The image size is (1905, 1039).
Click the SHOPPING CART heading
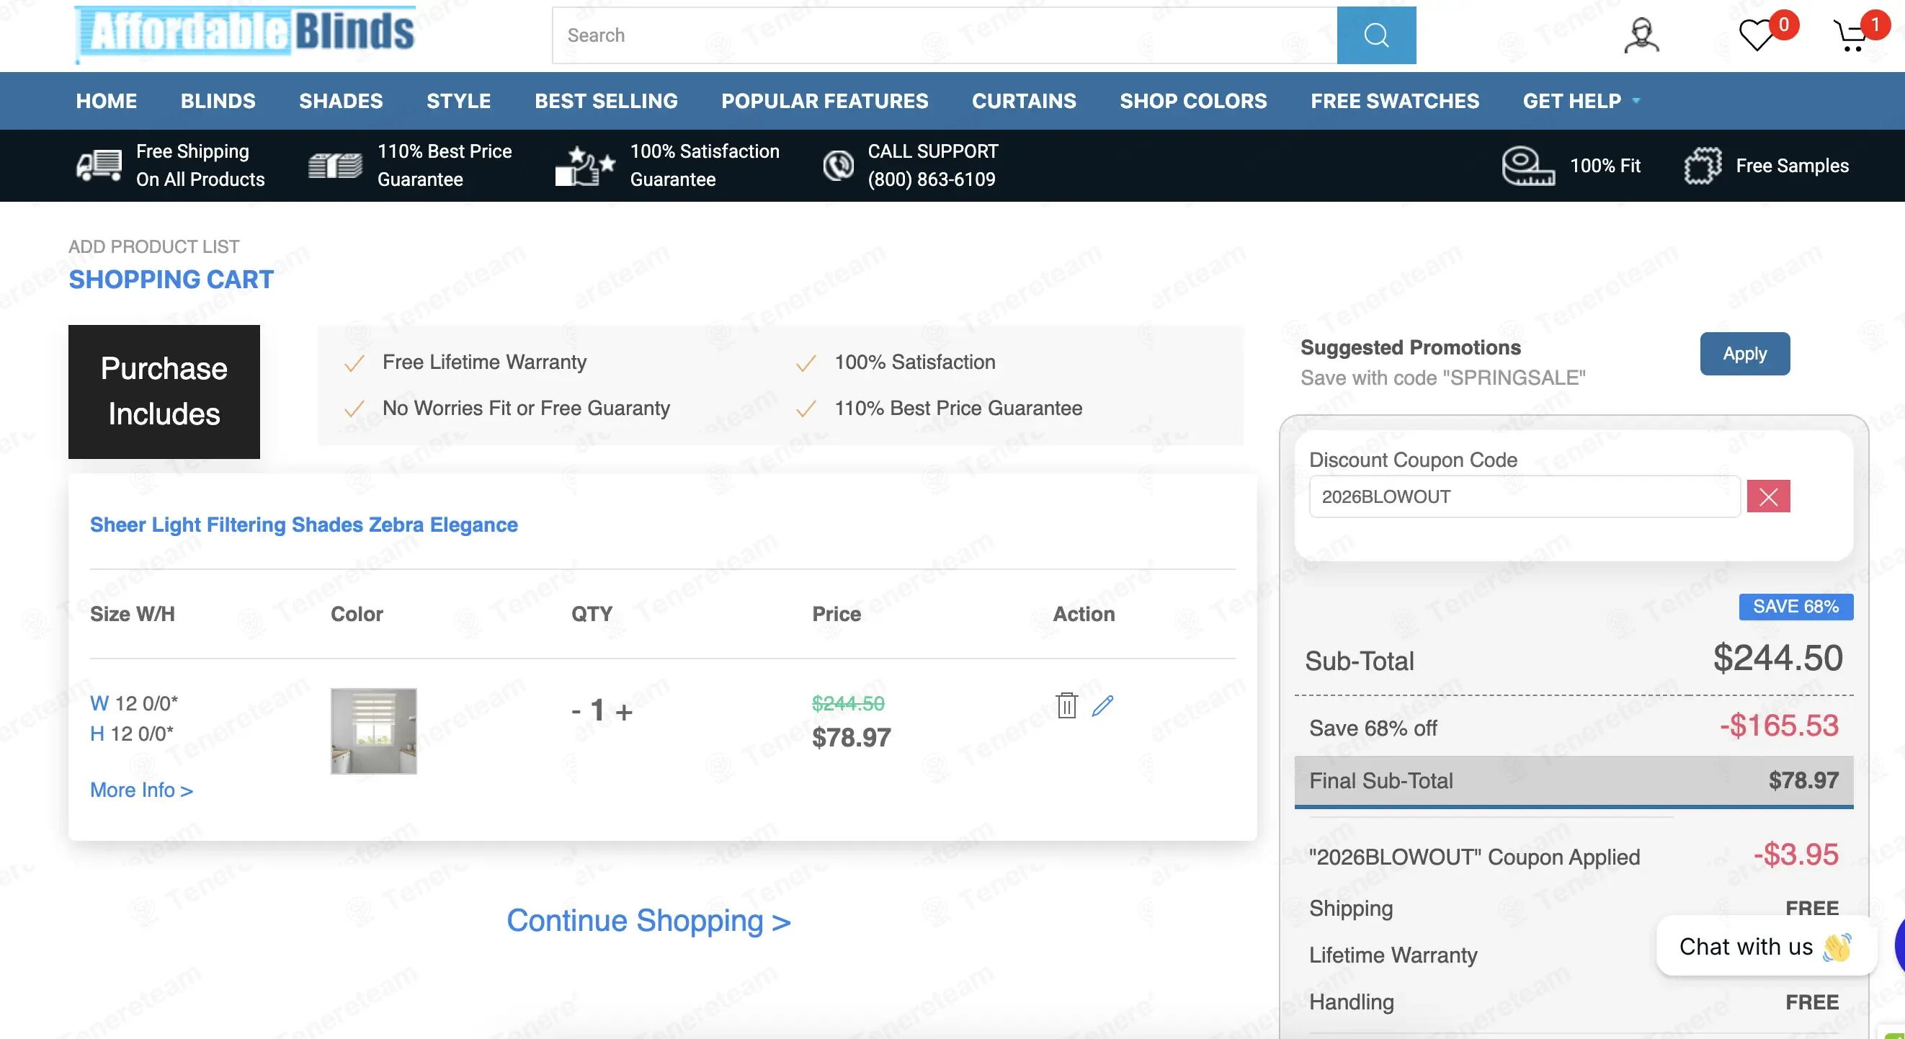pyautogui.click(x=171, y=280)
